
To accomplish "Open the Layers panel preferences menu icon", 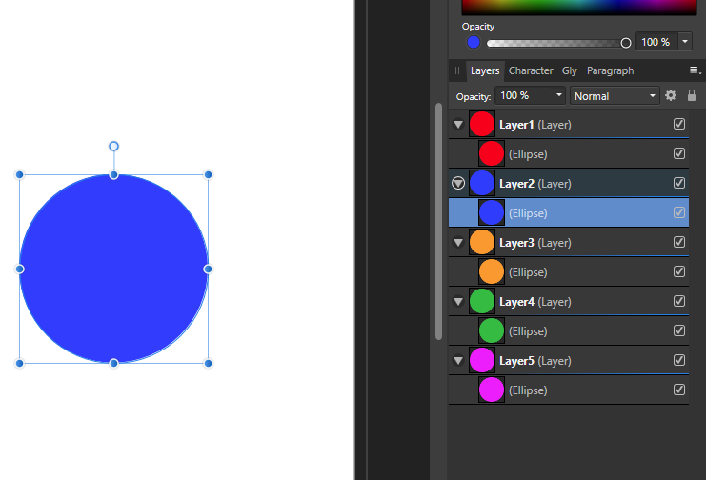I will pos(696,70).
